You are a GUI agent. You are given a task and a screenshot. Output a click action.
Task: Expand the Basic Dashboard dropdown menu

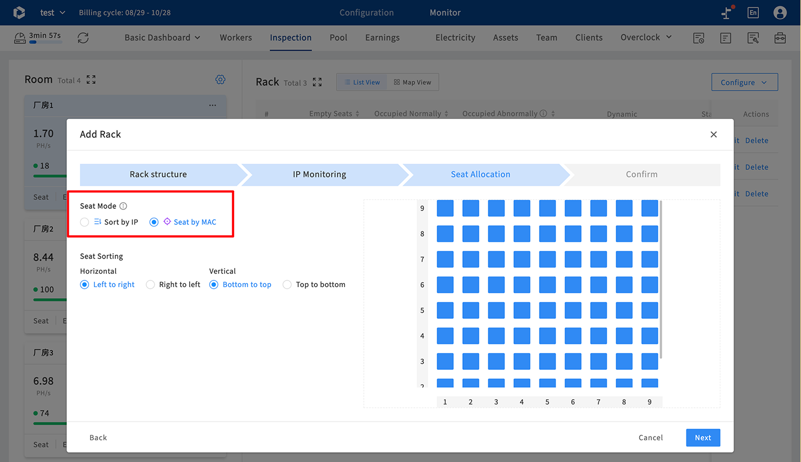pos(162,38)
